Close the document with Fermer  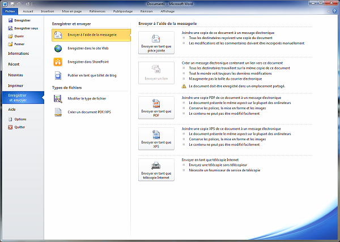[x=19, y=44]
